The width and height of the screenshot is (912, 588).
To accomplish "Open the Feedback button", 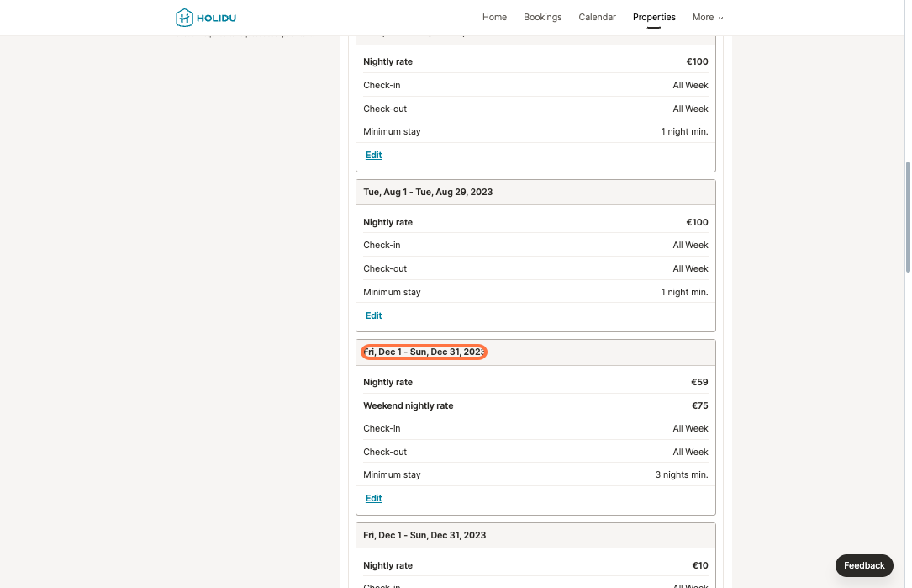I will coord(864,565).
